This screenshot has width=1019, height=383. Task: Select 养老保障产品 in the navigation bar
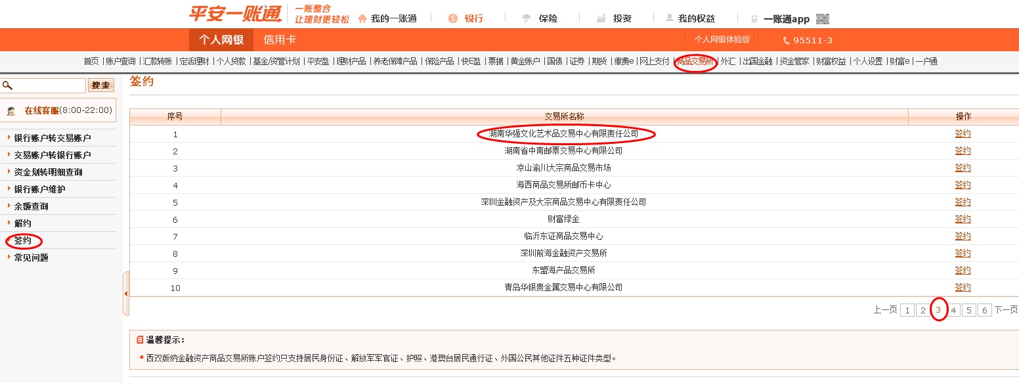(x=395, y=62)
